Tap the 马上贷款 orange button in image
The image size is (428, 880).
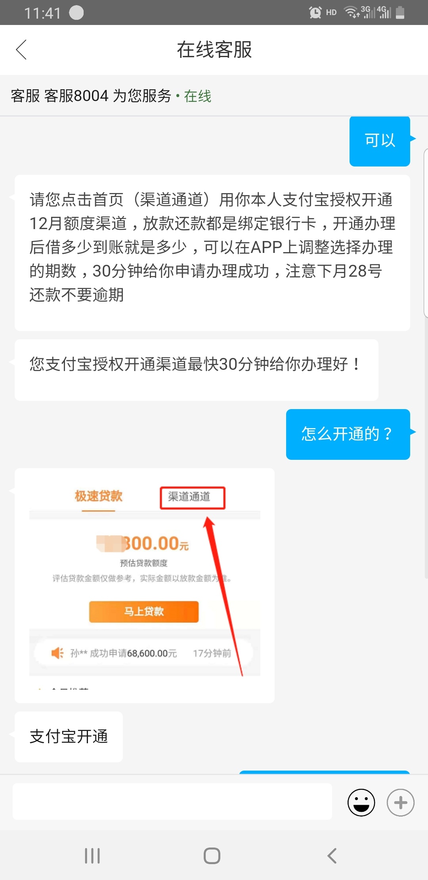pyautogui.click(x=144, y=612)
